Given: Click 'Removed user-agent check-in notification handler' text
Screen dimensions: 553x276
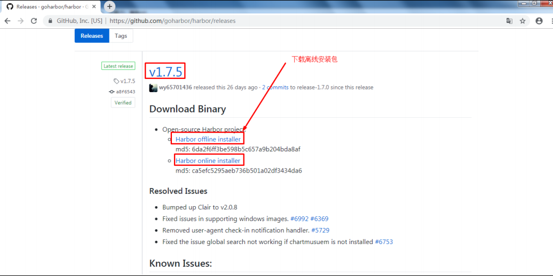Looking at the screenshot, I should coord(236,230).
